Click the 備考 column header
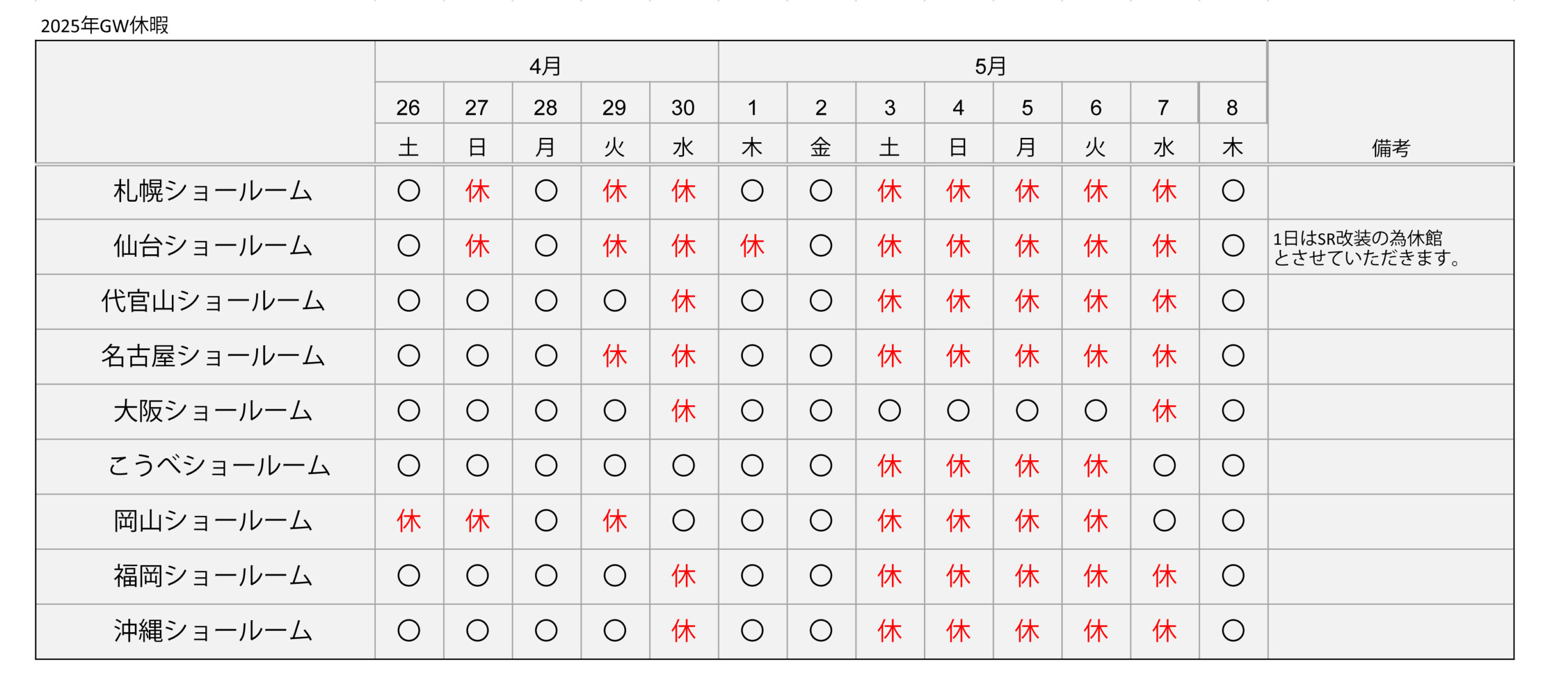Screen dimensions: 1550x694 1390,147
